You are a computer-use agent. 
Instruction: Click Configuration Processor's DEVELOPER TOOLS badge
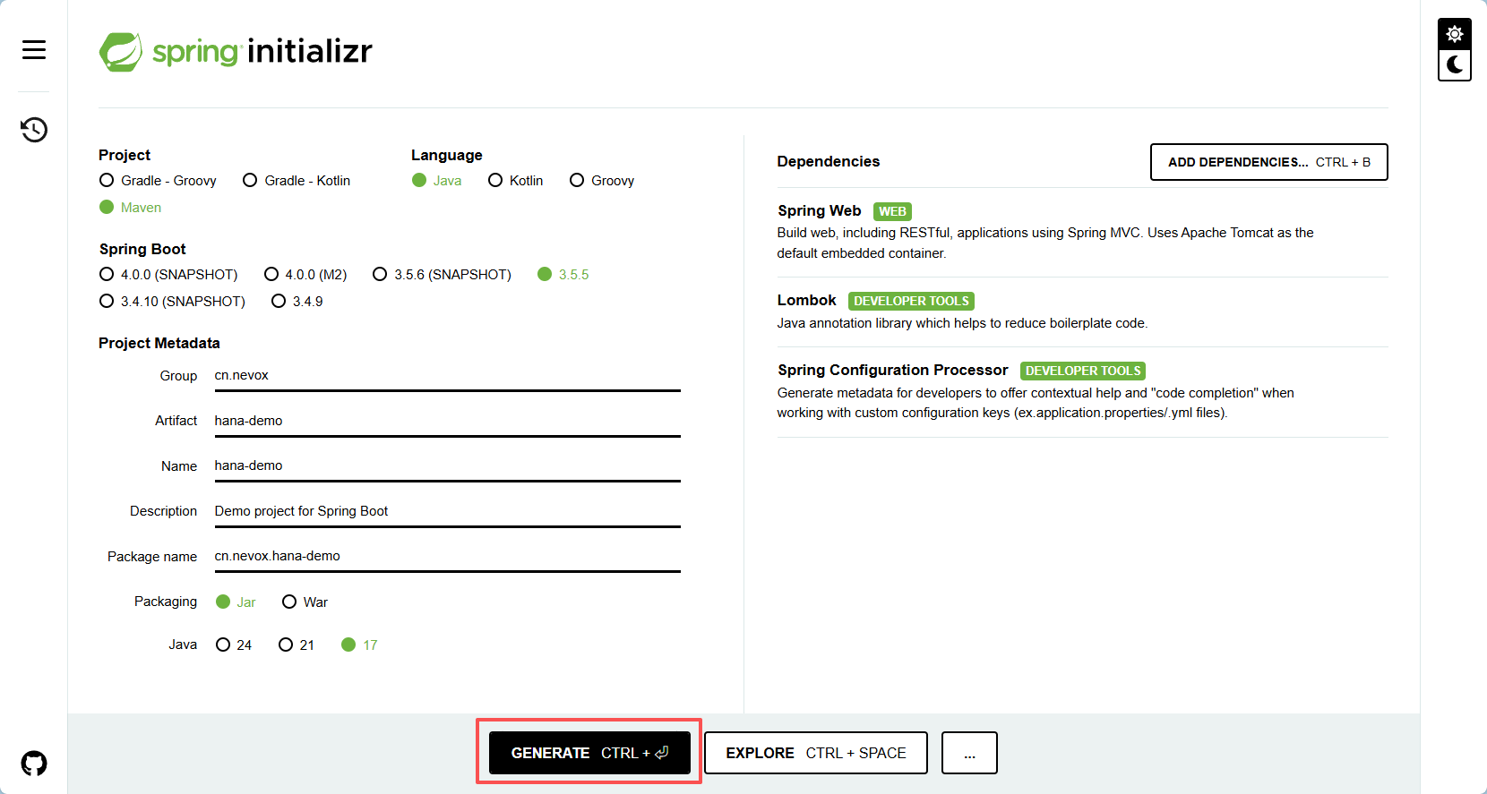[1083, 371]
